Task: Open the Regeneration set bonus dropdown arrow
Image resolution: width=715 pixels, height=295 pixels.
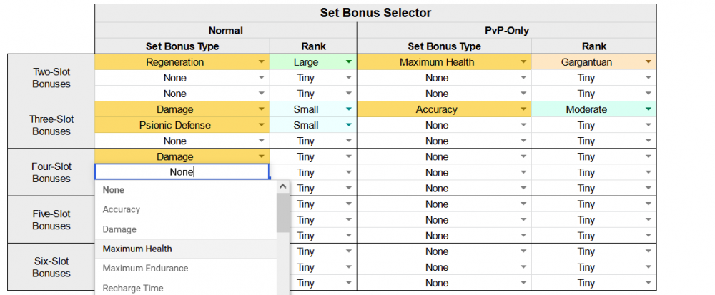Action: [262, 62]
